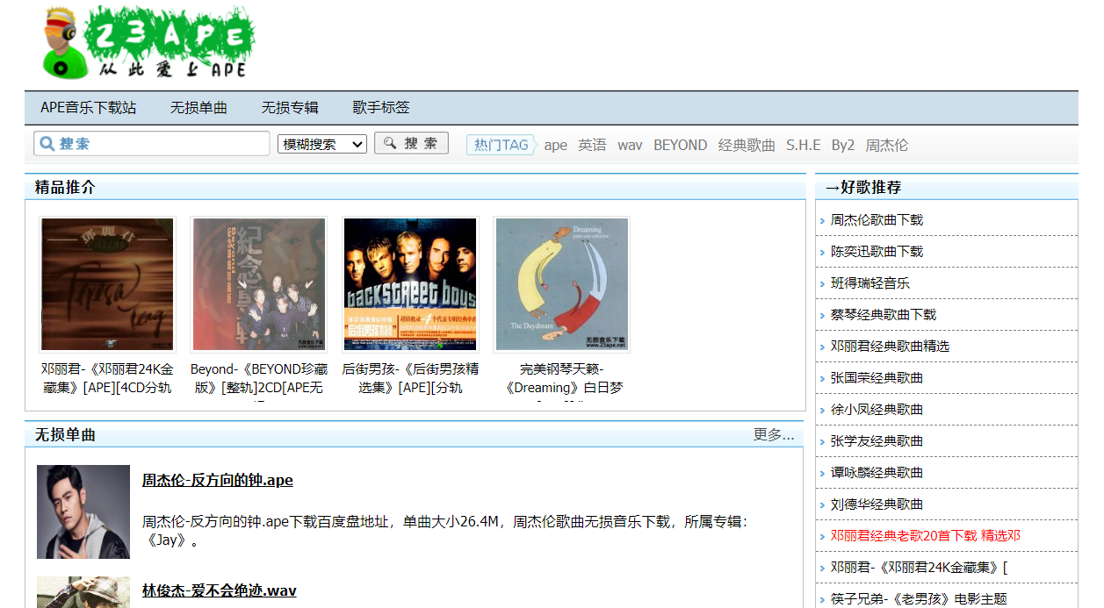Open 周杰伦-反方向的钟.ape song link
1104x608 pixels.
(218, 480)
